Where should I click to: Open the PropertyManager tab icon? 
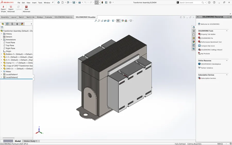[7, 24]
